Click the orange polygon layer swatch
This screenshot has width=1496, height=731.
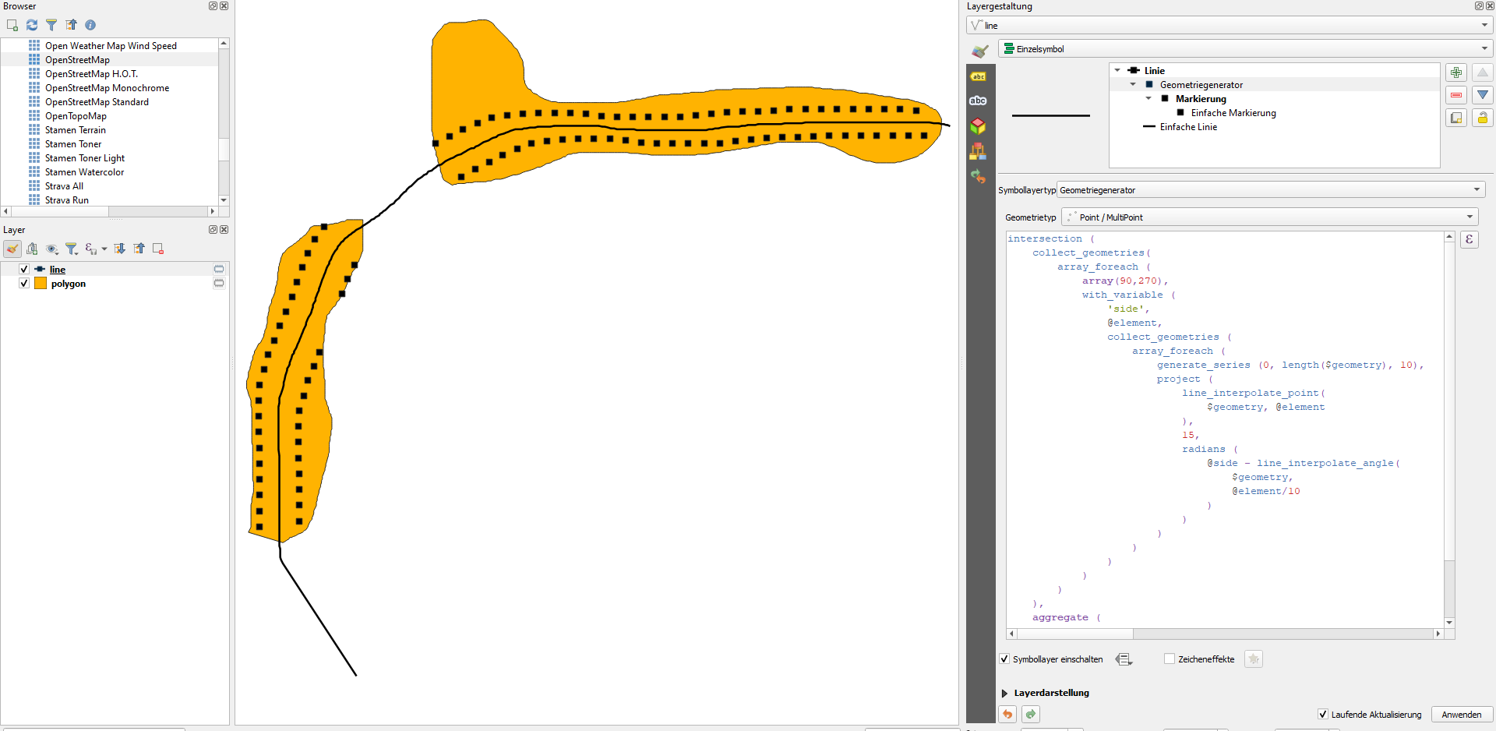tap(41, 283)
